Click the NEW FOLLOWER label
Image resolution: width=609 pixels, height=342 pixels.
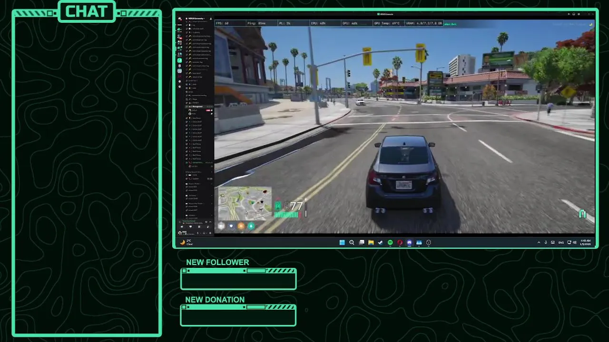point(217,262)
